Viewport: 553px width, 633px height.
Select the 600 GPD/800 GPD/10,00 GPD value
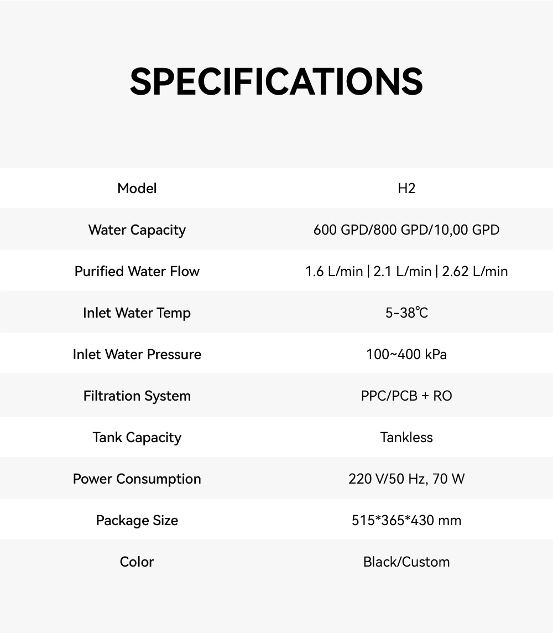click(406, 230)
